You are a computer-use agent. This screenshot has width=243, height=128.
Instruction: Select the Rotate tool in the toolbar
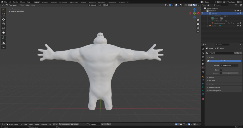(4, 24)
